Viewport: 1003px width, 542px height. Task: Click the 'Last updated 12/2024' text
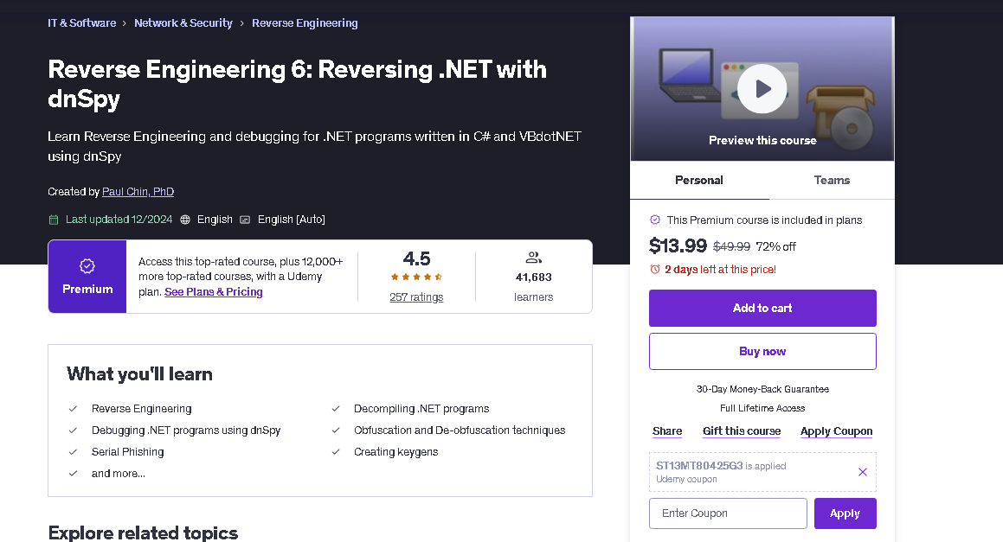[x=119, y=220]
